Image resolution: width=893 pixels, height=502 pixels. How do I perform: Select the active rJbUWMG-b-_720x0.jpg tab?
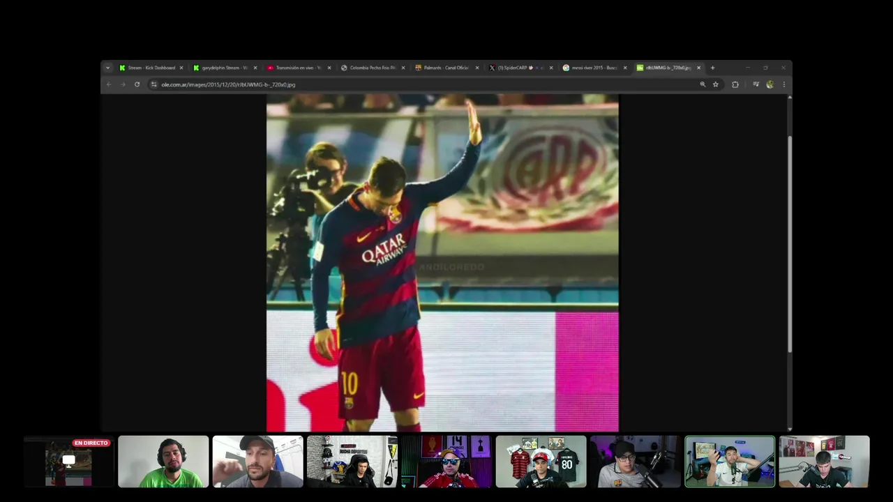coord(668,68)
